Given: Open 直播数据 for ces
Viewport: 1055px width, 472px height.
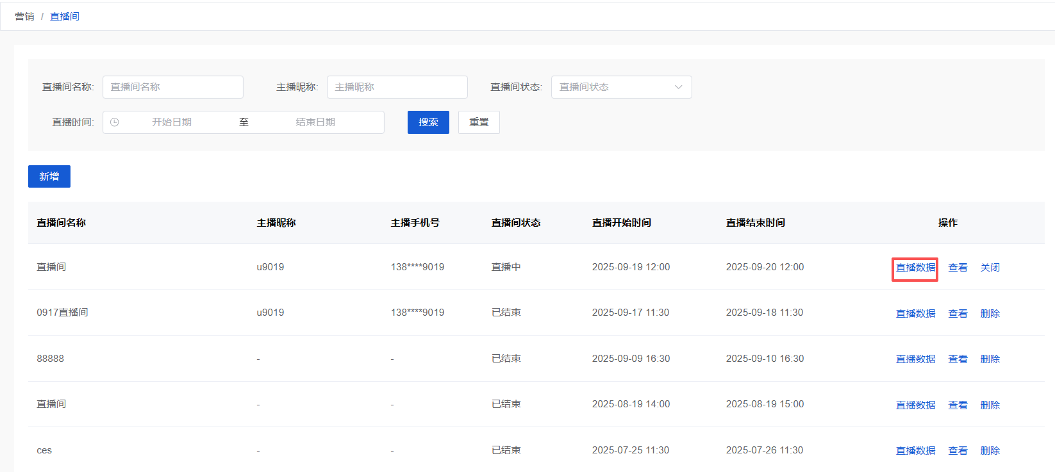Looking at the screenshot, I should point(915,451).
